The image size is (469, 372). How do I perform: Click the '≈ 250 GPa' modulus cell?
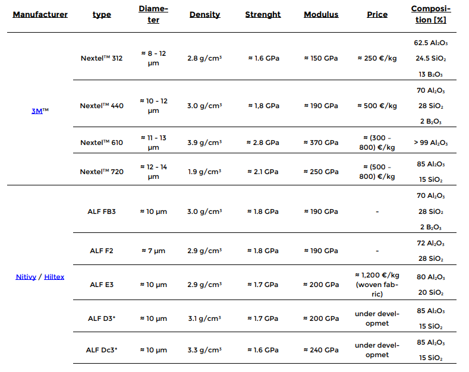[321, 172]
